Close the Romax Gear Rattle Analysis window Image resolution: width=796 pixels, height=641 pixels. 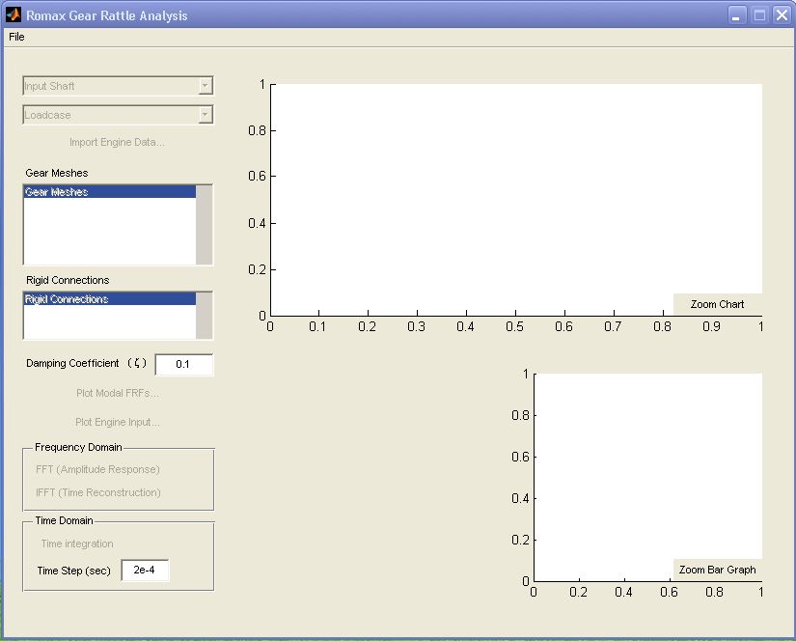782,15
